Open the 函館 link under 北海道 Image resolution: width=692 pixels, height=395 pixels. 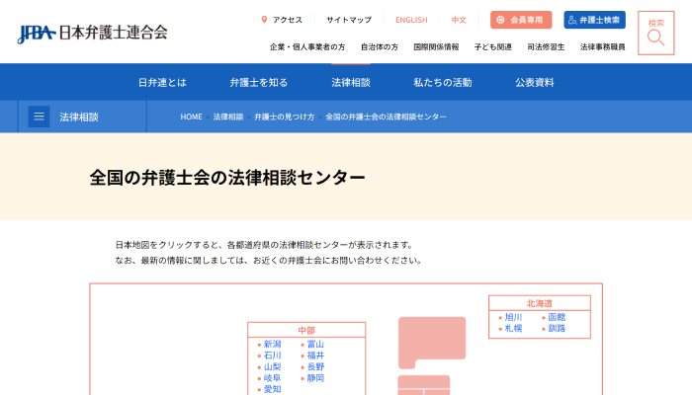coord(557,317)
